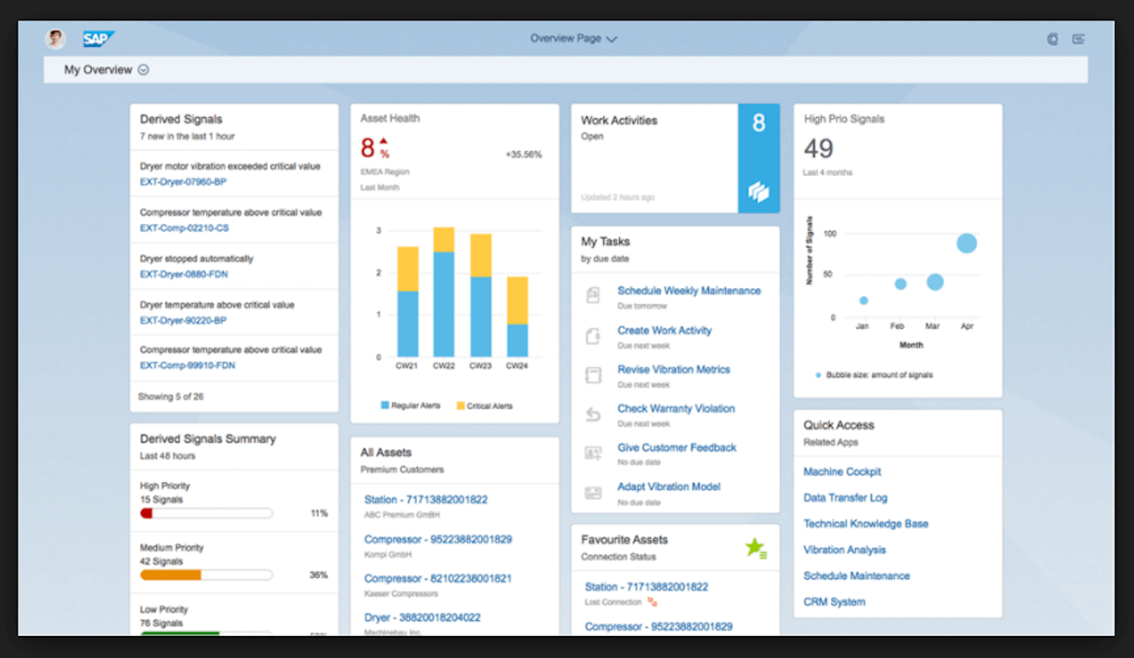The image size is (1134, 658).
Task: Click the notifications icon in the top right corner
Action: point(1052,39)
